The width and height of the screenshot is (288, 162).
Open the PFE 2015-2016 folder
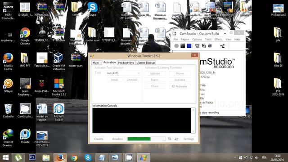point(278,87)
